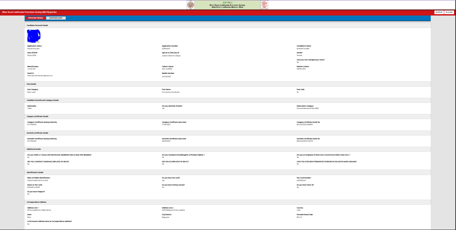Viewport: 456px width, 230px height.
Task: Click the candidate photo thumbnail
Action: coord(33,35)
